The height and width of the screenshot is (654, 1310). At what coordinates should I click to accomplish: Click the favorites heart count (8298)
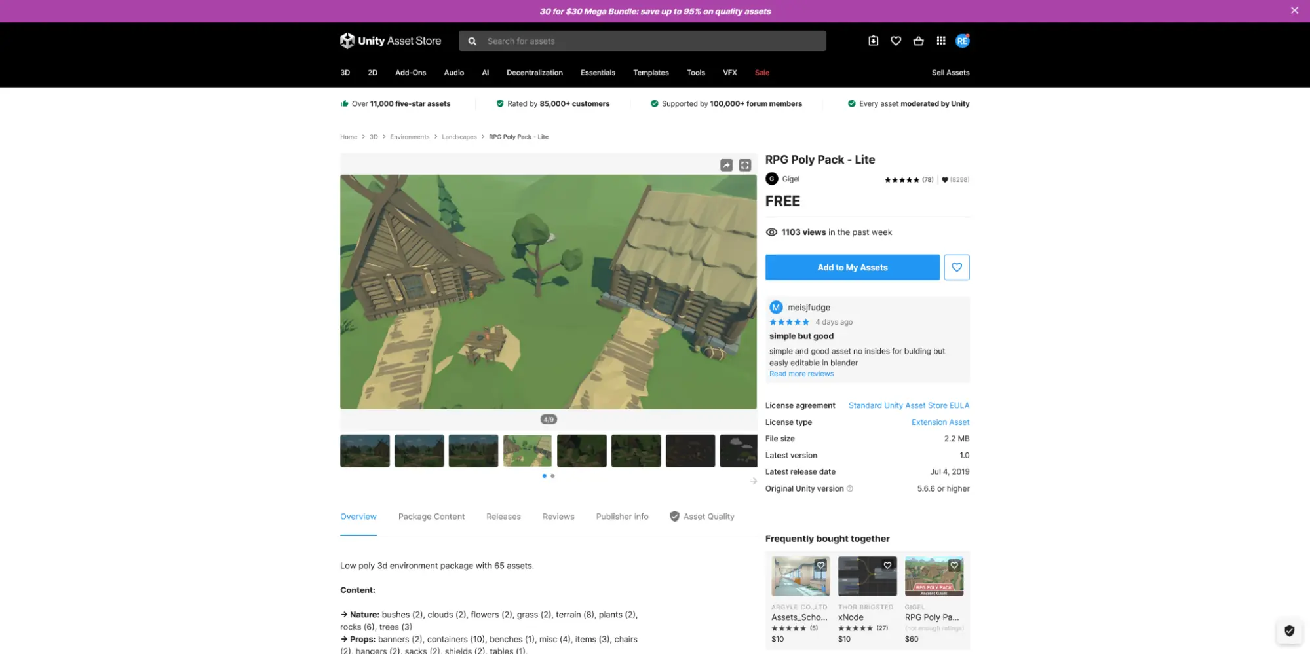955,179
